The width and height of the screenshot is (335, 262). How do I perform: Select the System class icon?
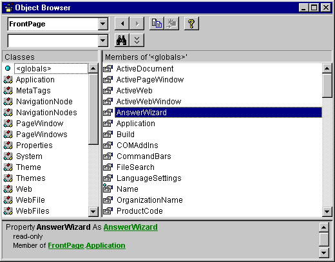pyautogui.click(x=8, y=156)
